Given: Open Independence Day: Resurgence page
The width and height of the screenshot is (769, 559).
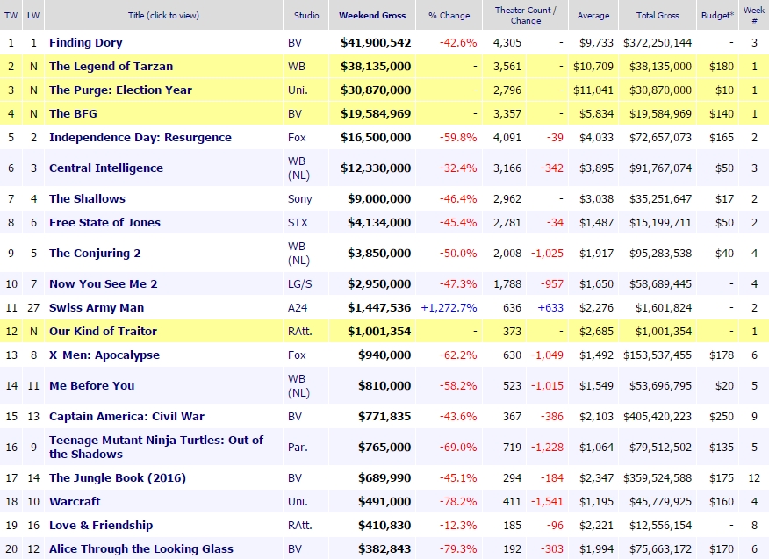Looking at the screenshot, I should (x=140, y=137).
